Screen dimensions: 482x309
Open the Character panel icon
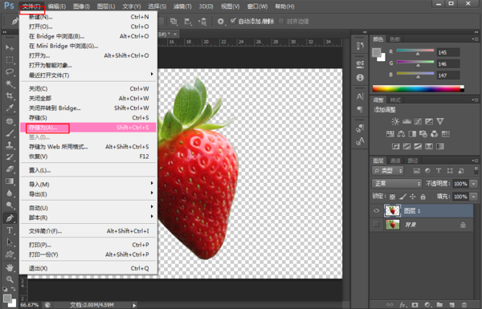pos(360,96)
